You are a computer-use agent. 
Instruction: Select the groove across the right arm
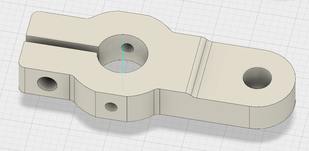tap(199, 67)
